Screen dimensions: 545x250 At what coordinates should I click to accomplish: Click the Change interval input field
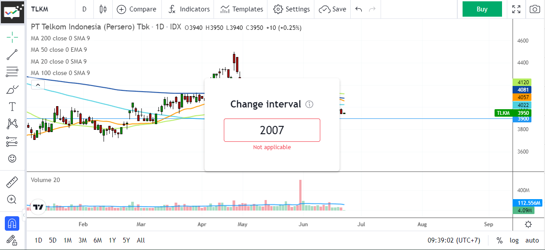(272, 130)
